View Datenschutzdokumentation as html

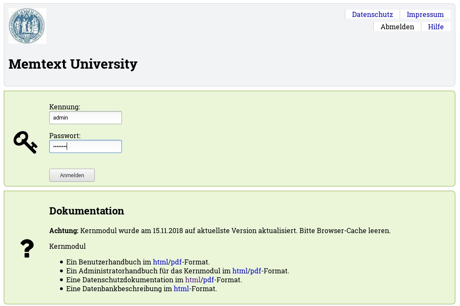(x=192, y=280)
